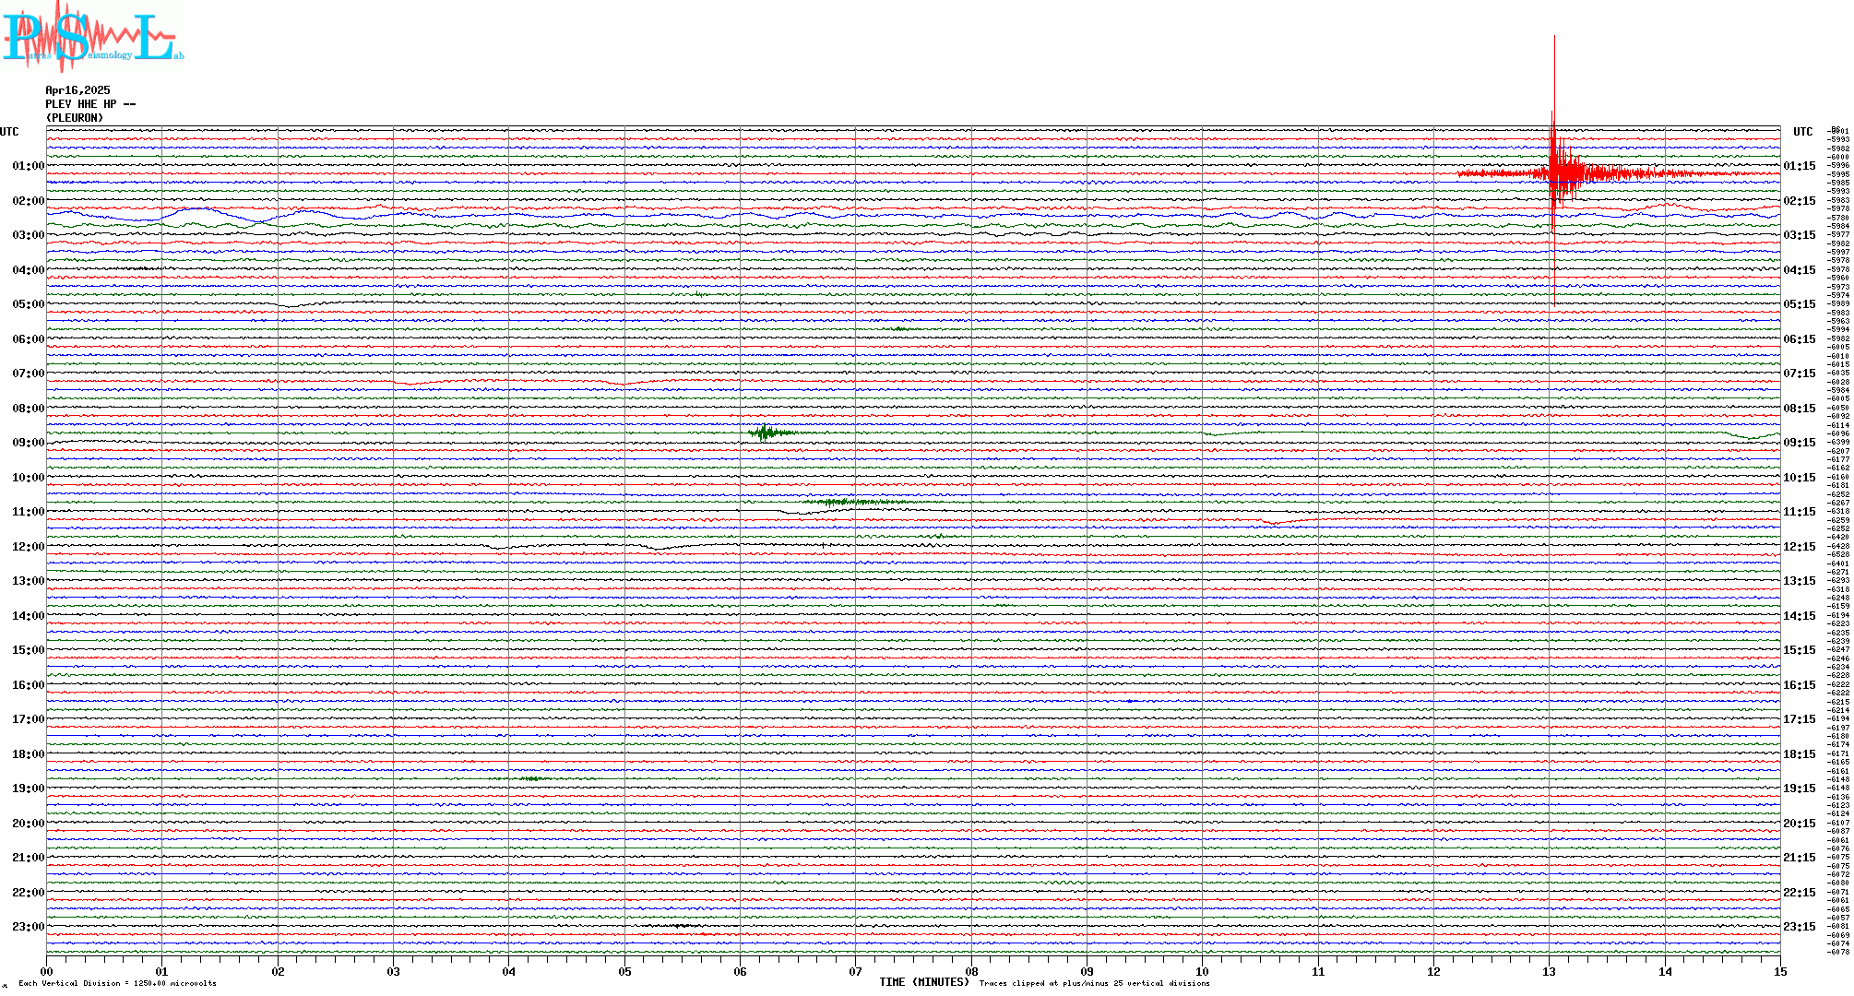Click the 01:15 label on right side
The width and height of the screenshot is (1854, 996).
(x=1799, y=166)
